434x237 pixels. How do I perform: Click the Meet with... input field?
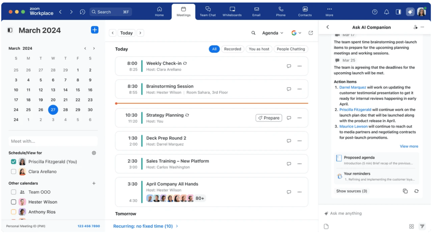tap(53, 141)
